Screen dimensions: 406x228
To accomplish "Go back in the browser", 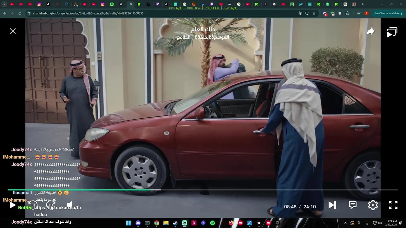I will 4,13.
